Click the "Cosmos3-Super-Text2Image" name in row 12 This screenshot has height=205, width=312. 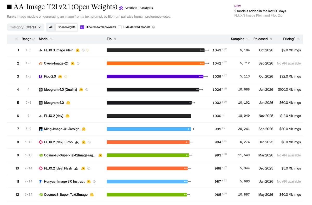66,195
